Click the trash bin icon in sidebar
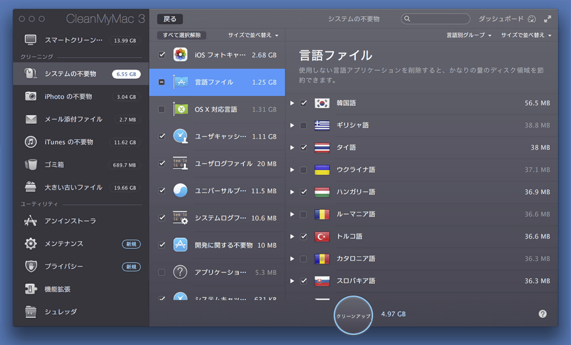The image size is (571, 345). [x=30, y=165]
